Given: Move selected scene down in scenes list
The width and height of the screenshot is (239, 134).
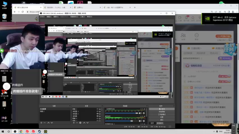Looking at the screenshot, I should tap(52, 123).
